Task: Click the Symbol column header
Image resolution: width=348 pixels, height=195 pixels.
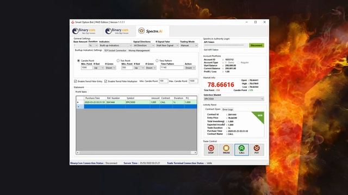Action: click(138, 98)
